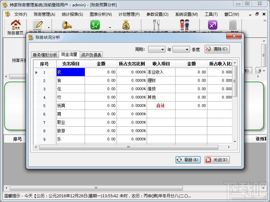Viewport: 270px width, 202px height.
Task: Click the 支出项目 column header
Action: point(71,64)
